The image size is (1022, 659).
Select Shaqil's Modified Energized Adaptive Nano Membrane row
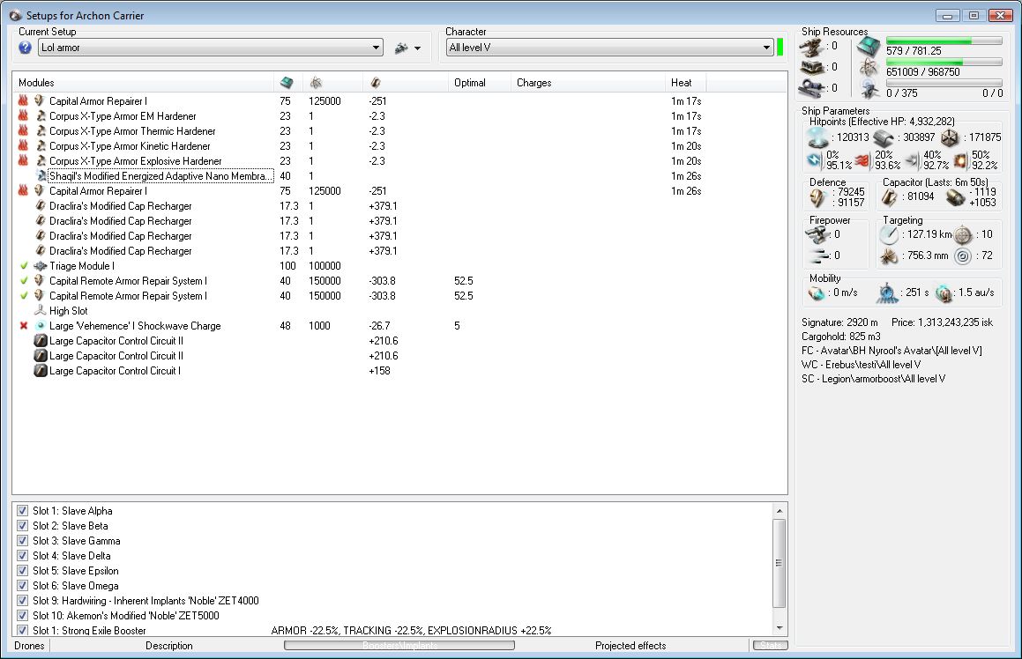[400, 176]
